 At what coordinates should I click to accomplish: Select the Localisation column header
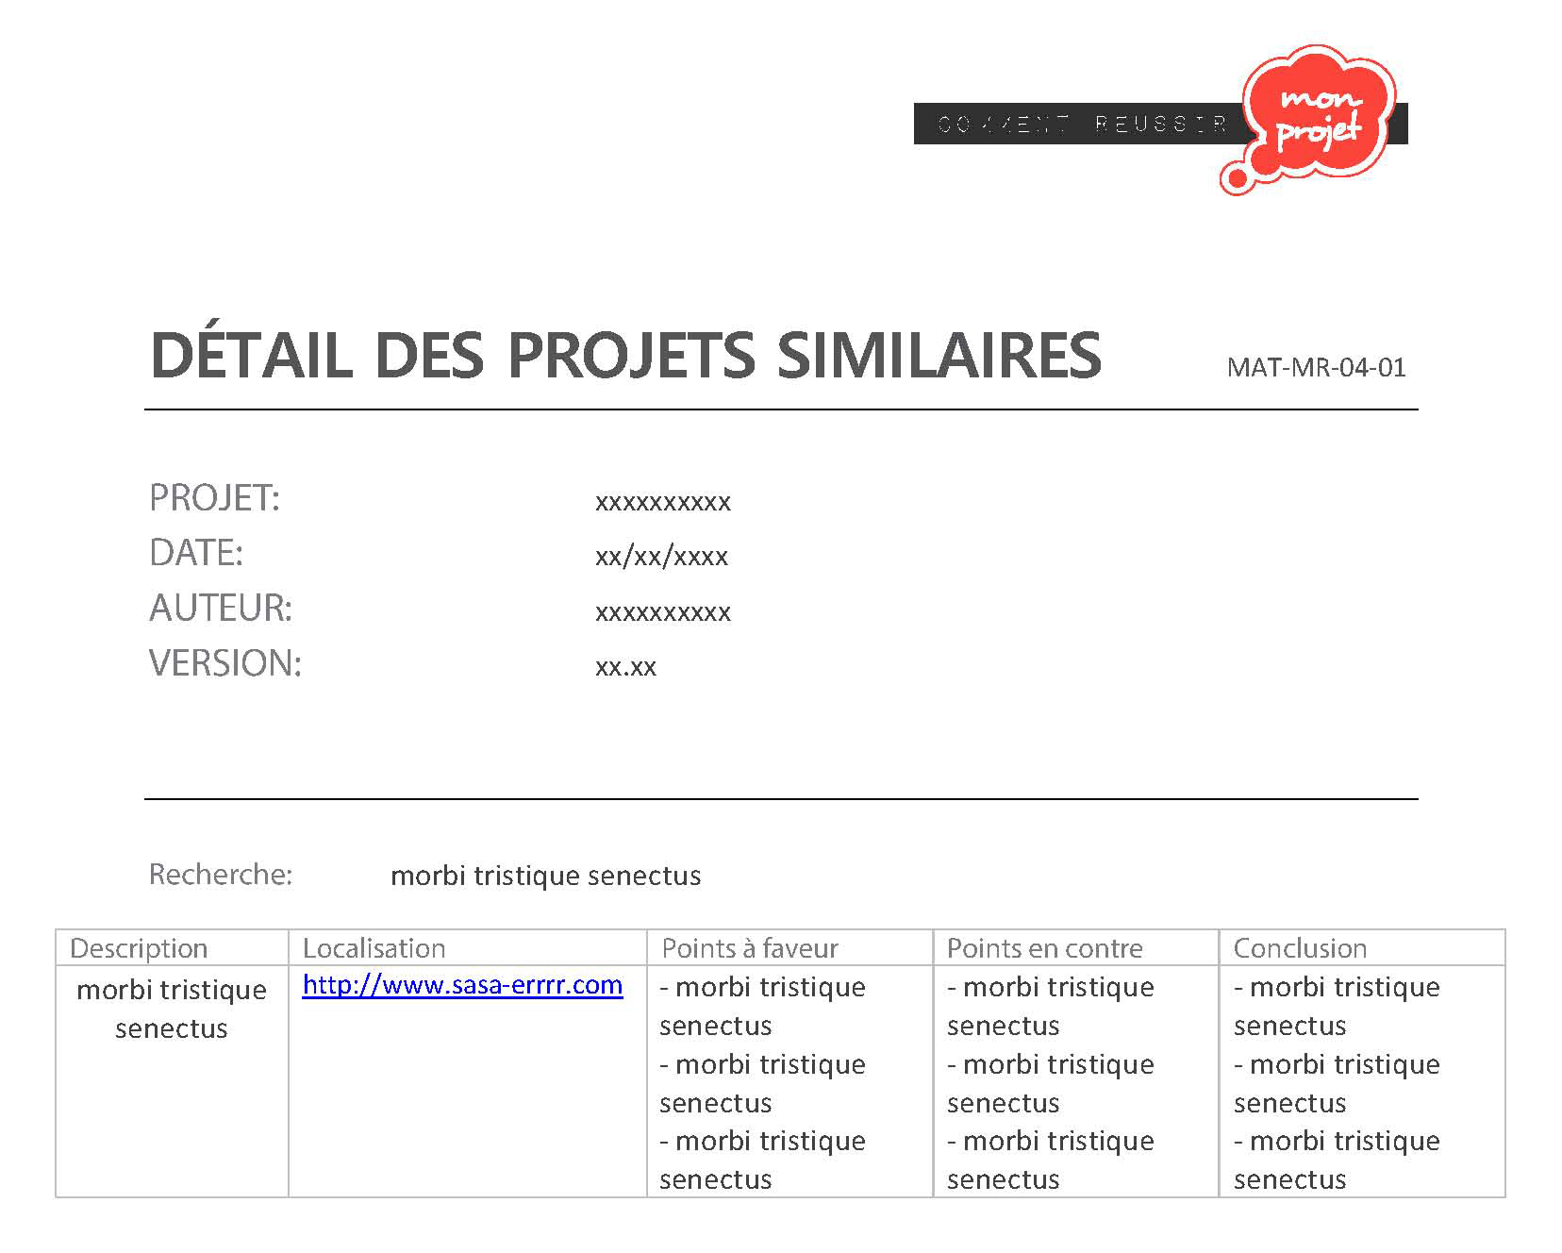(x=374, y=948)
